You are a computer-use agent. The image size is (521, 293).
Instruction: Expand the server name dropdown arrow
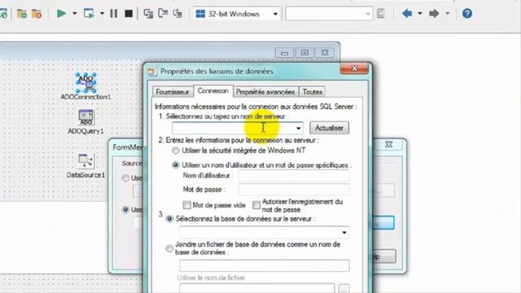pos(299,129)
